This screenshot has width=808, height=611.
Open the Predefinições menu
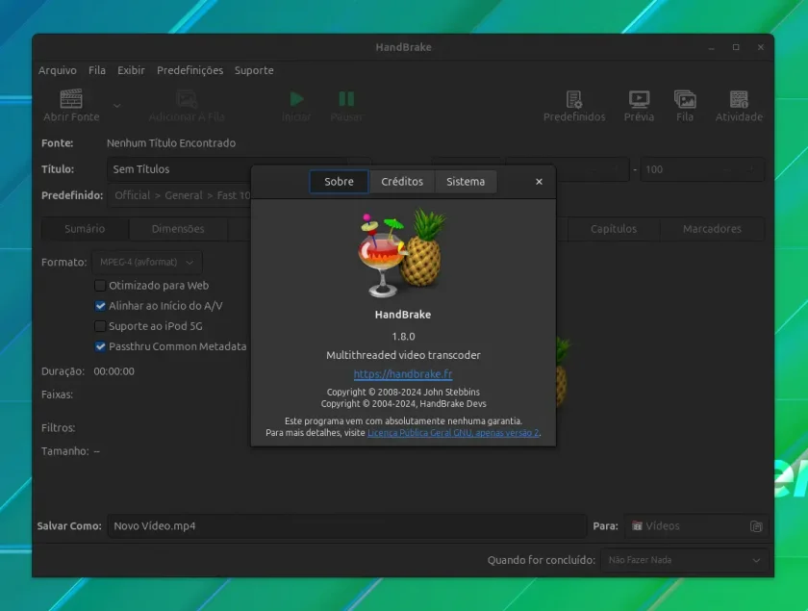189,70
